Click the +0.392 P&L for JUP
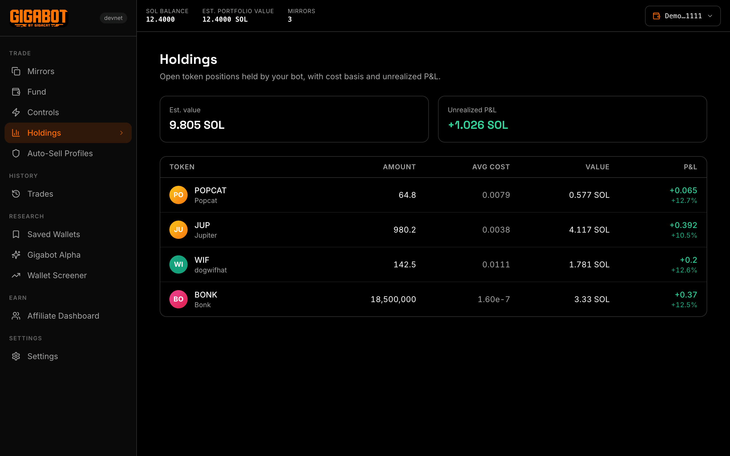 click(x=683, y=225)
